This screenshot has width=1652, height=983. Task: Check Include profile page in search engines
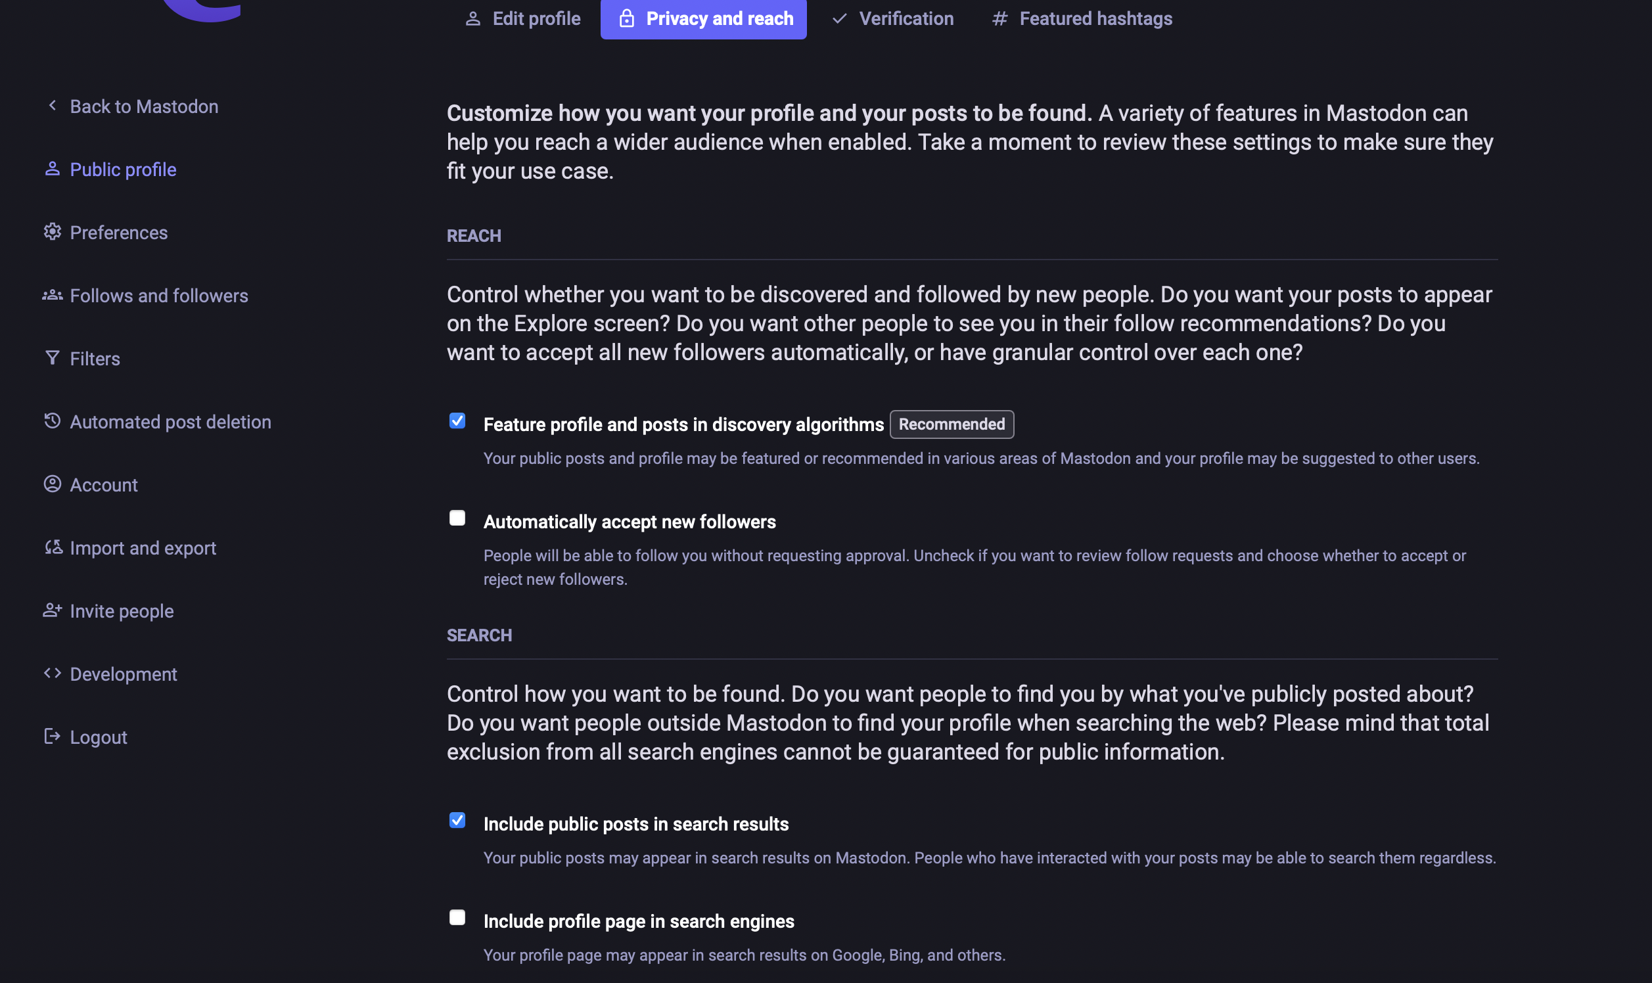(457, 918)
